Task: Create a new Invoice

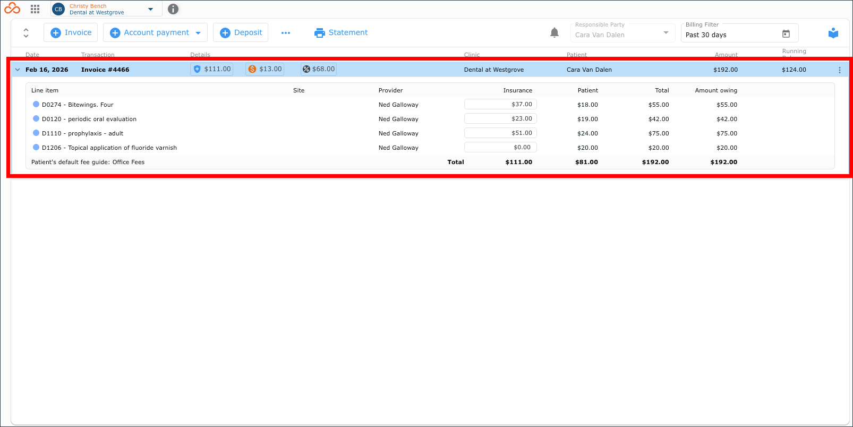Action: click(71, 32)
